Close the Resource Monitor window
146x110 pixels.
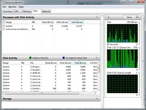[x=141, y=2]
